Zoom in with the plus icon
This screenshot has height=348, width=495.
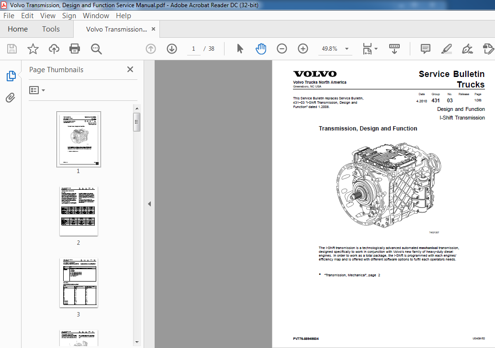point(303,49)
